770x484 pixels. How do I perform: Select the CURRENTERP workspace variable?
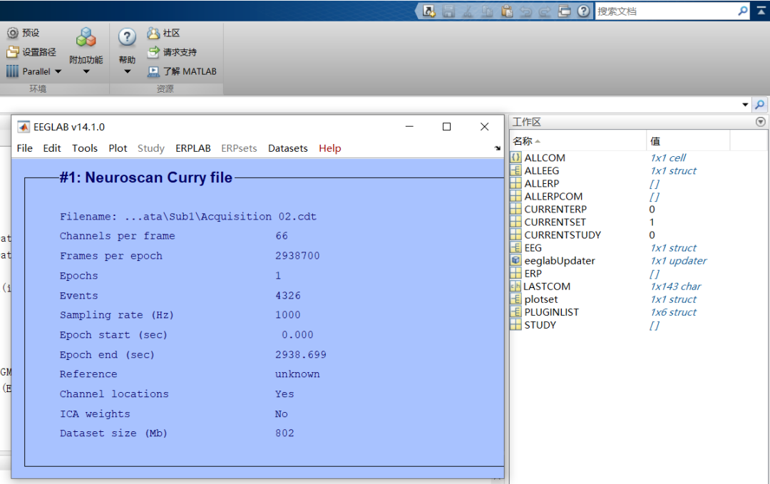(555, 209)
